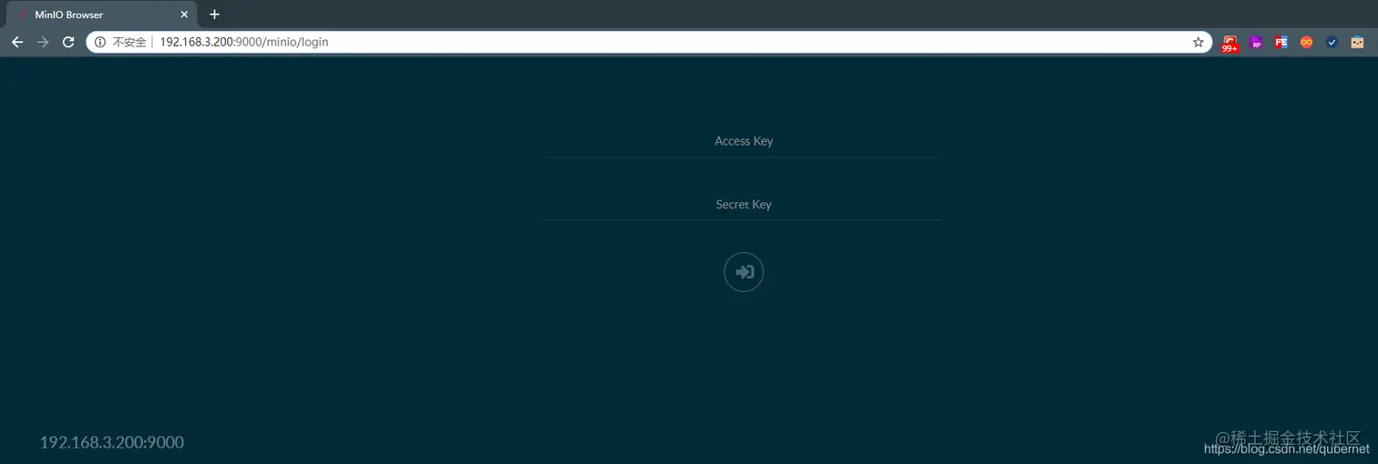
Task: Open the blue checkmark extension
Action: [x=1332, y=42]
